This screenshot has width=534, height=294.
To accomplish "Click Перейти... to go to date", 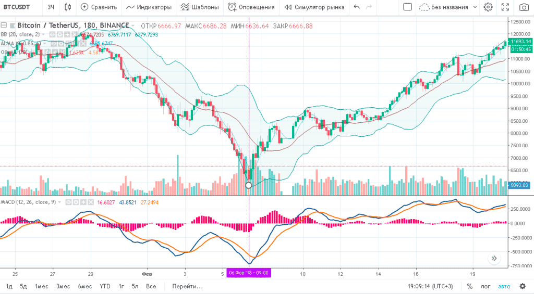I will pyautogui.click(x=187, y=286).
